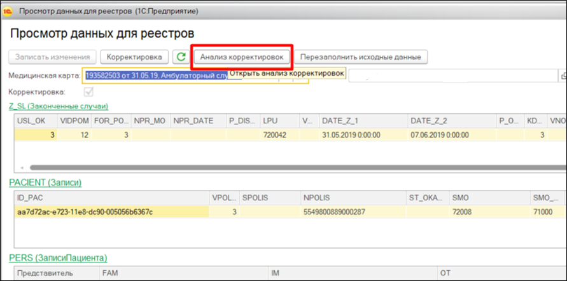Open PERS (ЗаписиПациента) link
567x281 pixels.
click(x=57, y=257)
